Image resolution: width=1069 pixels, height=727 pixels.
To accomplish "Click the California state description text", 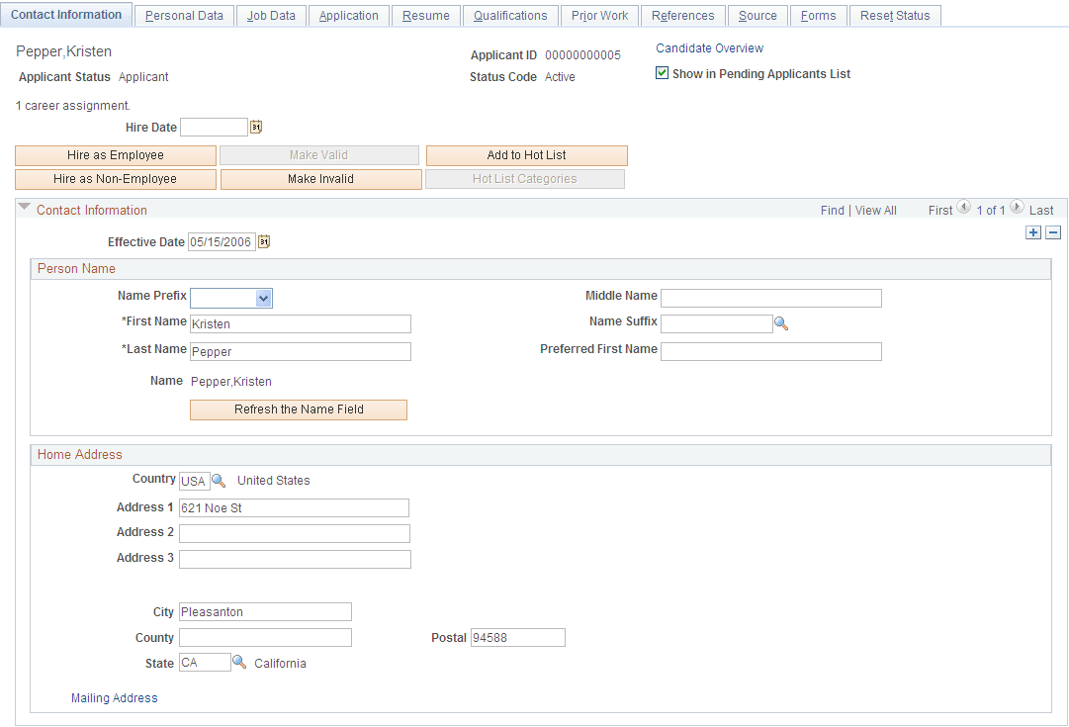I will coord(280,664).
